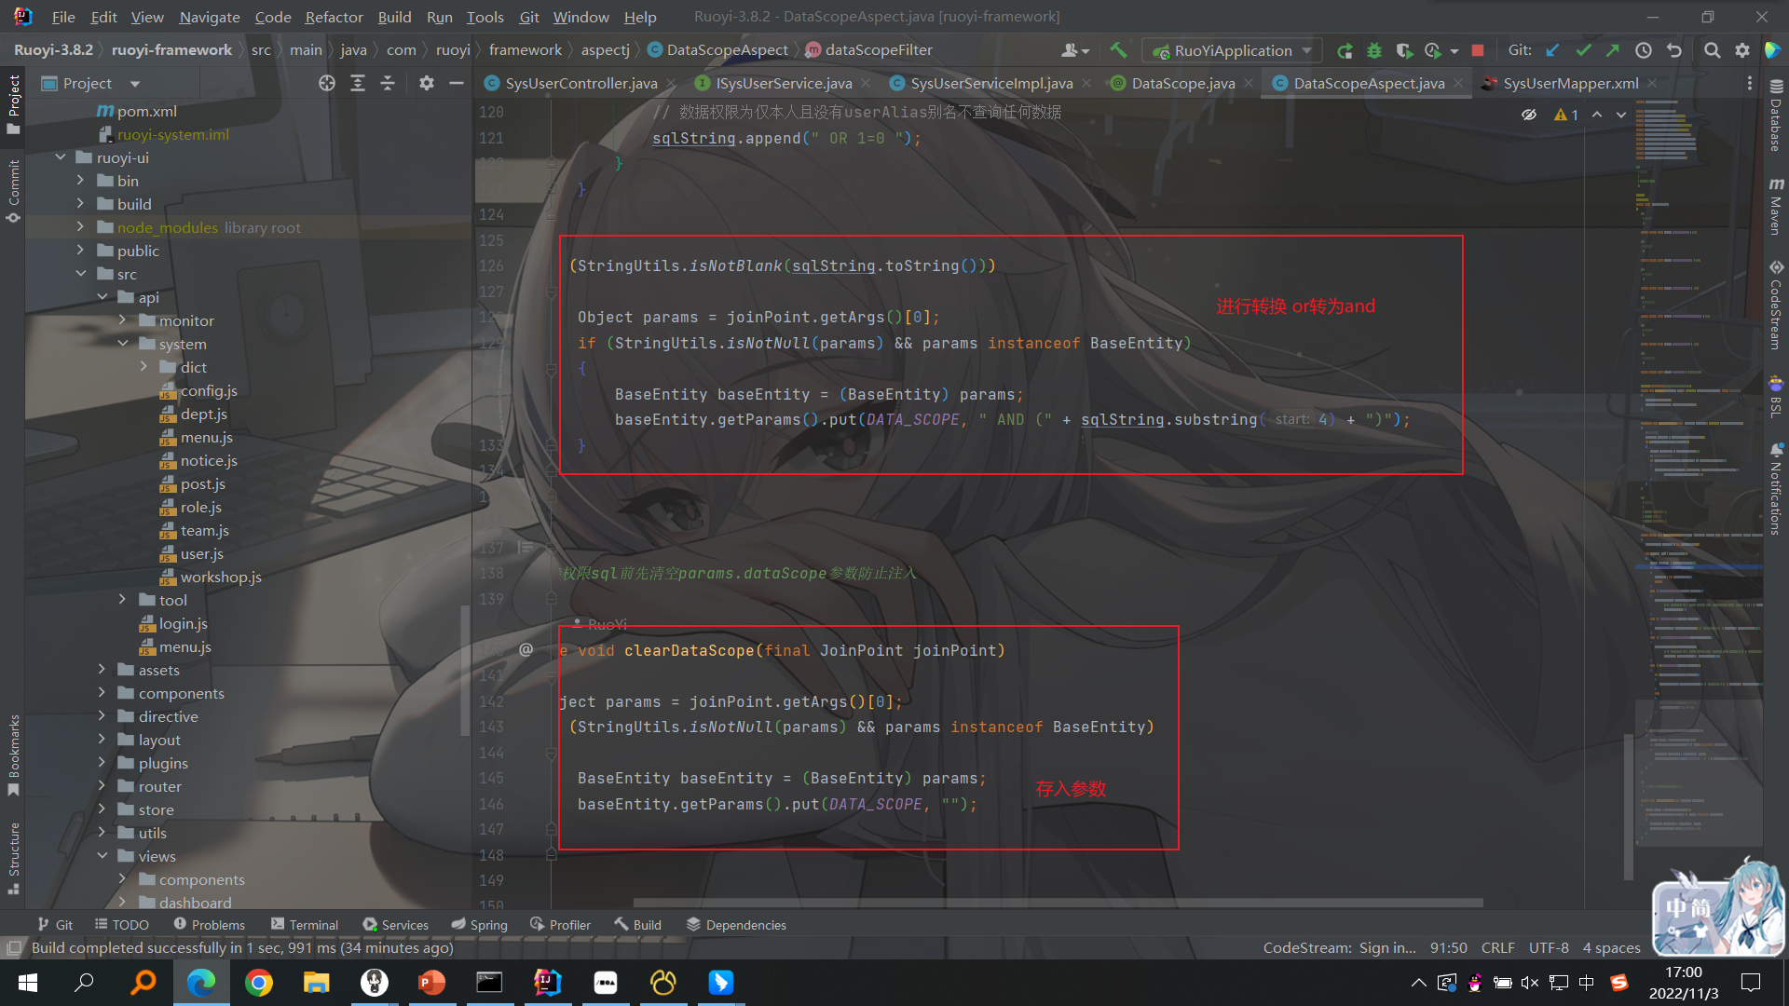
Task: Stop the running application with red square
Action: point(1478,50)
